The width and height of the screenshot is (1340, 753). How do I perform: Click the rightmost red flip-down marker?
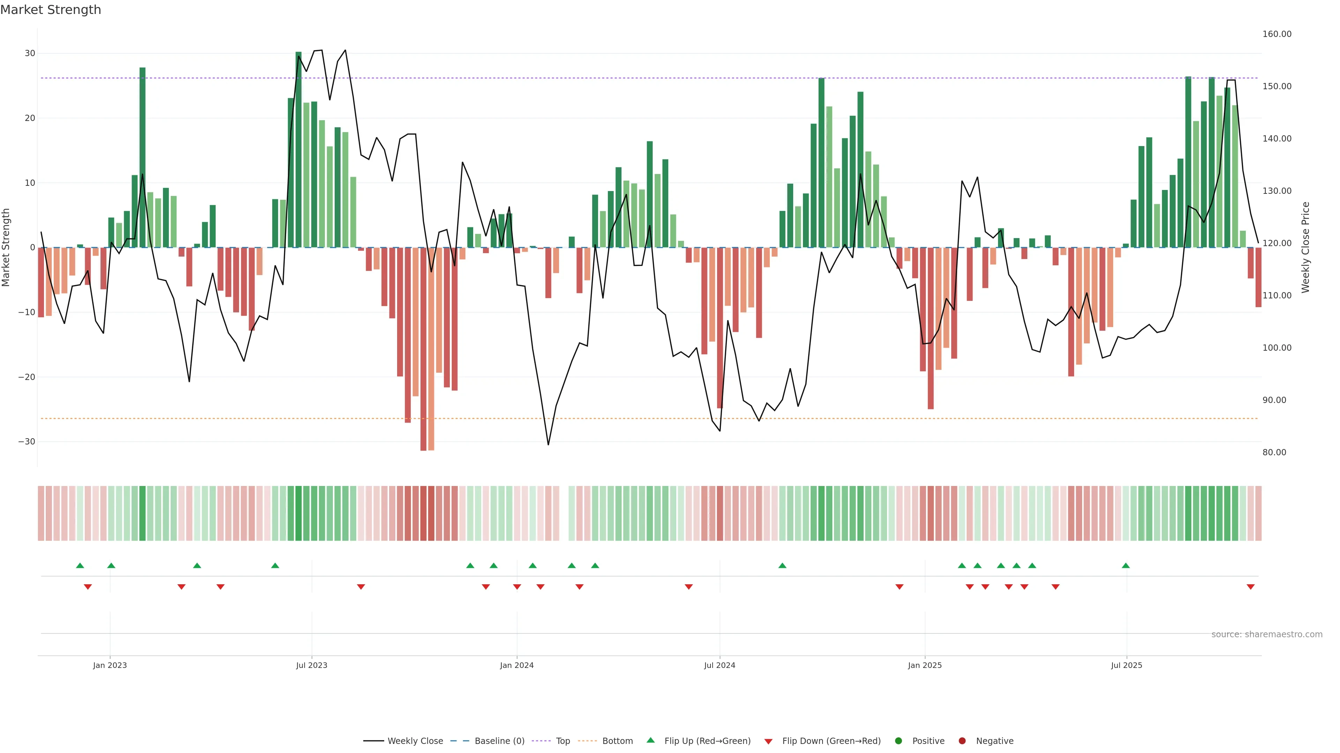pos(1251,587)
